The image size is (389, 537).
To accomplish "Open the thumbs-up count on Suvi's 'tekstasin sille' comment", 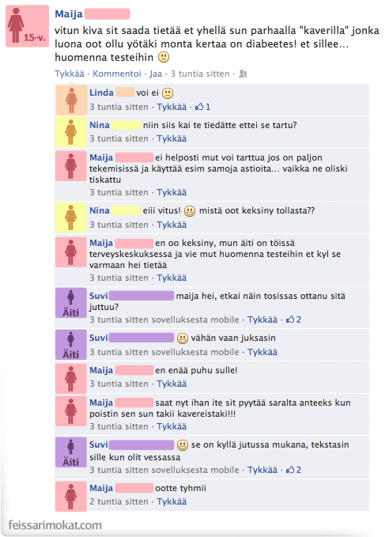I will click(293, 470).
